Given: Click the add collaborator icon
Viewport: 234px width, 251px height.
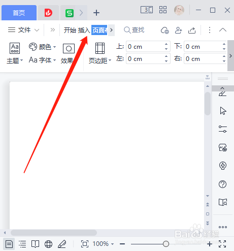Looking at the screenshot, I should pyautogui.click(x=179, y=30).
